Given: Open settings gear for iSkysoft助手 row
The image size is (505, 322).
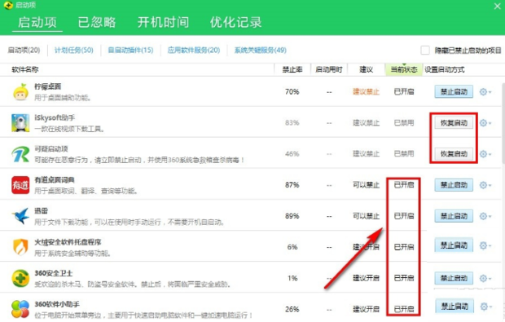Looking at the screenshot, I should pos(485,123).
